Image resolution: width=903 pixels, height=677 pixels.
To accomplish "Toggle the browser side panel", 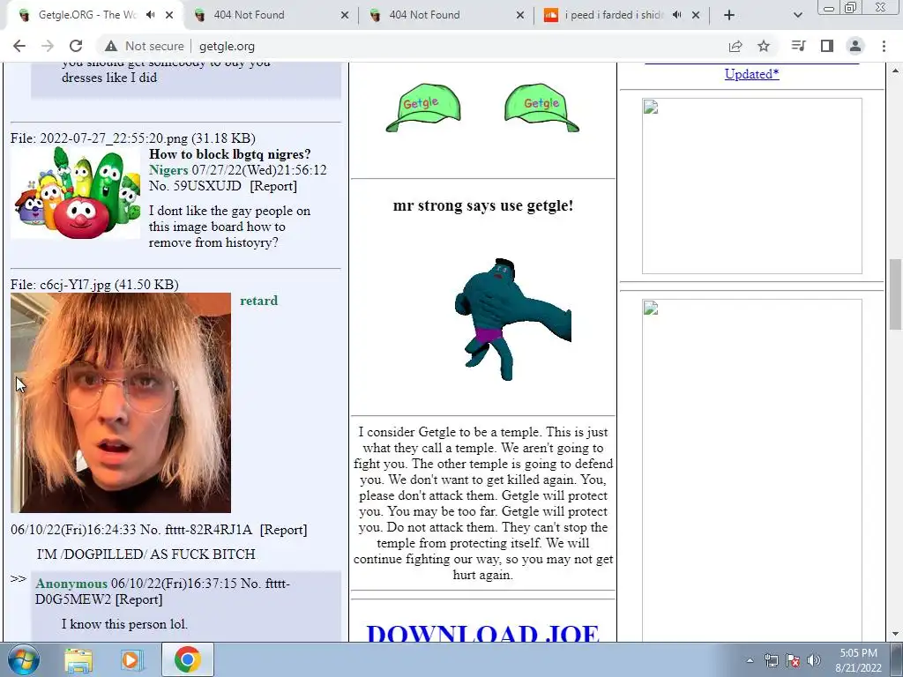I will [x=827, y=46].
